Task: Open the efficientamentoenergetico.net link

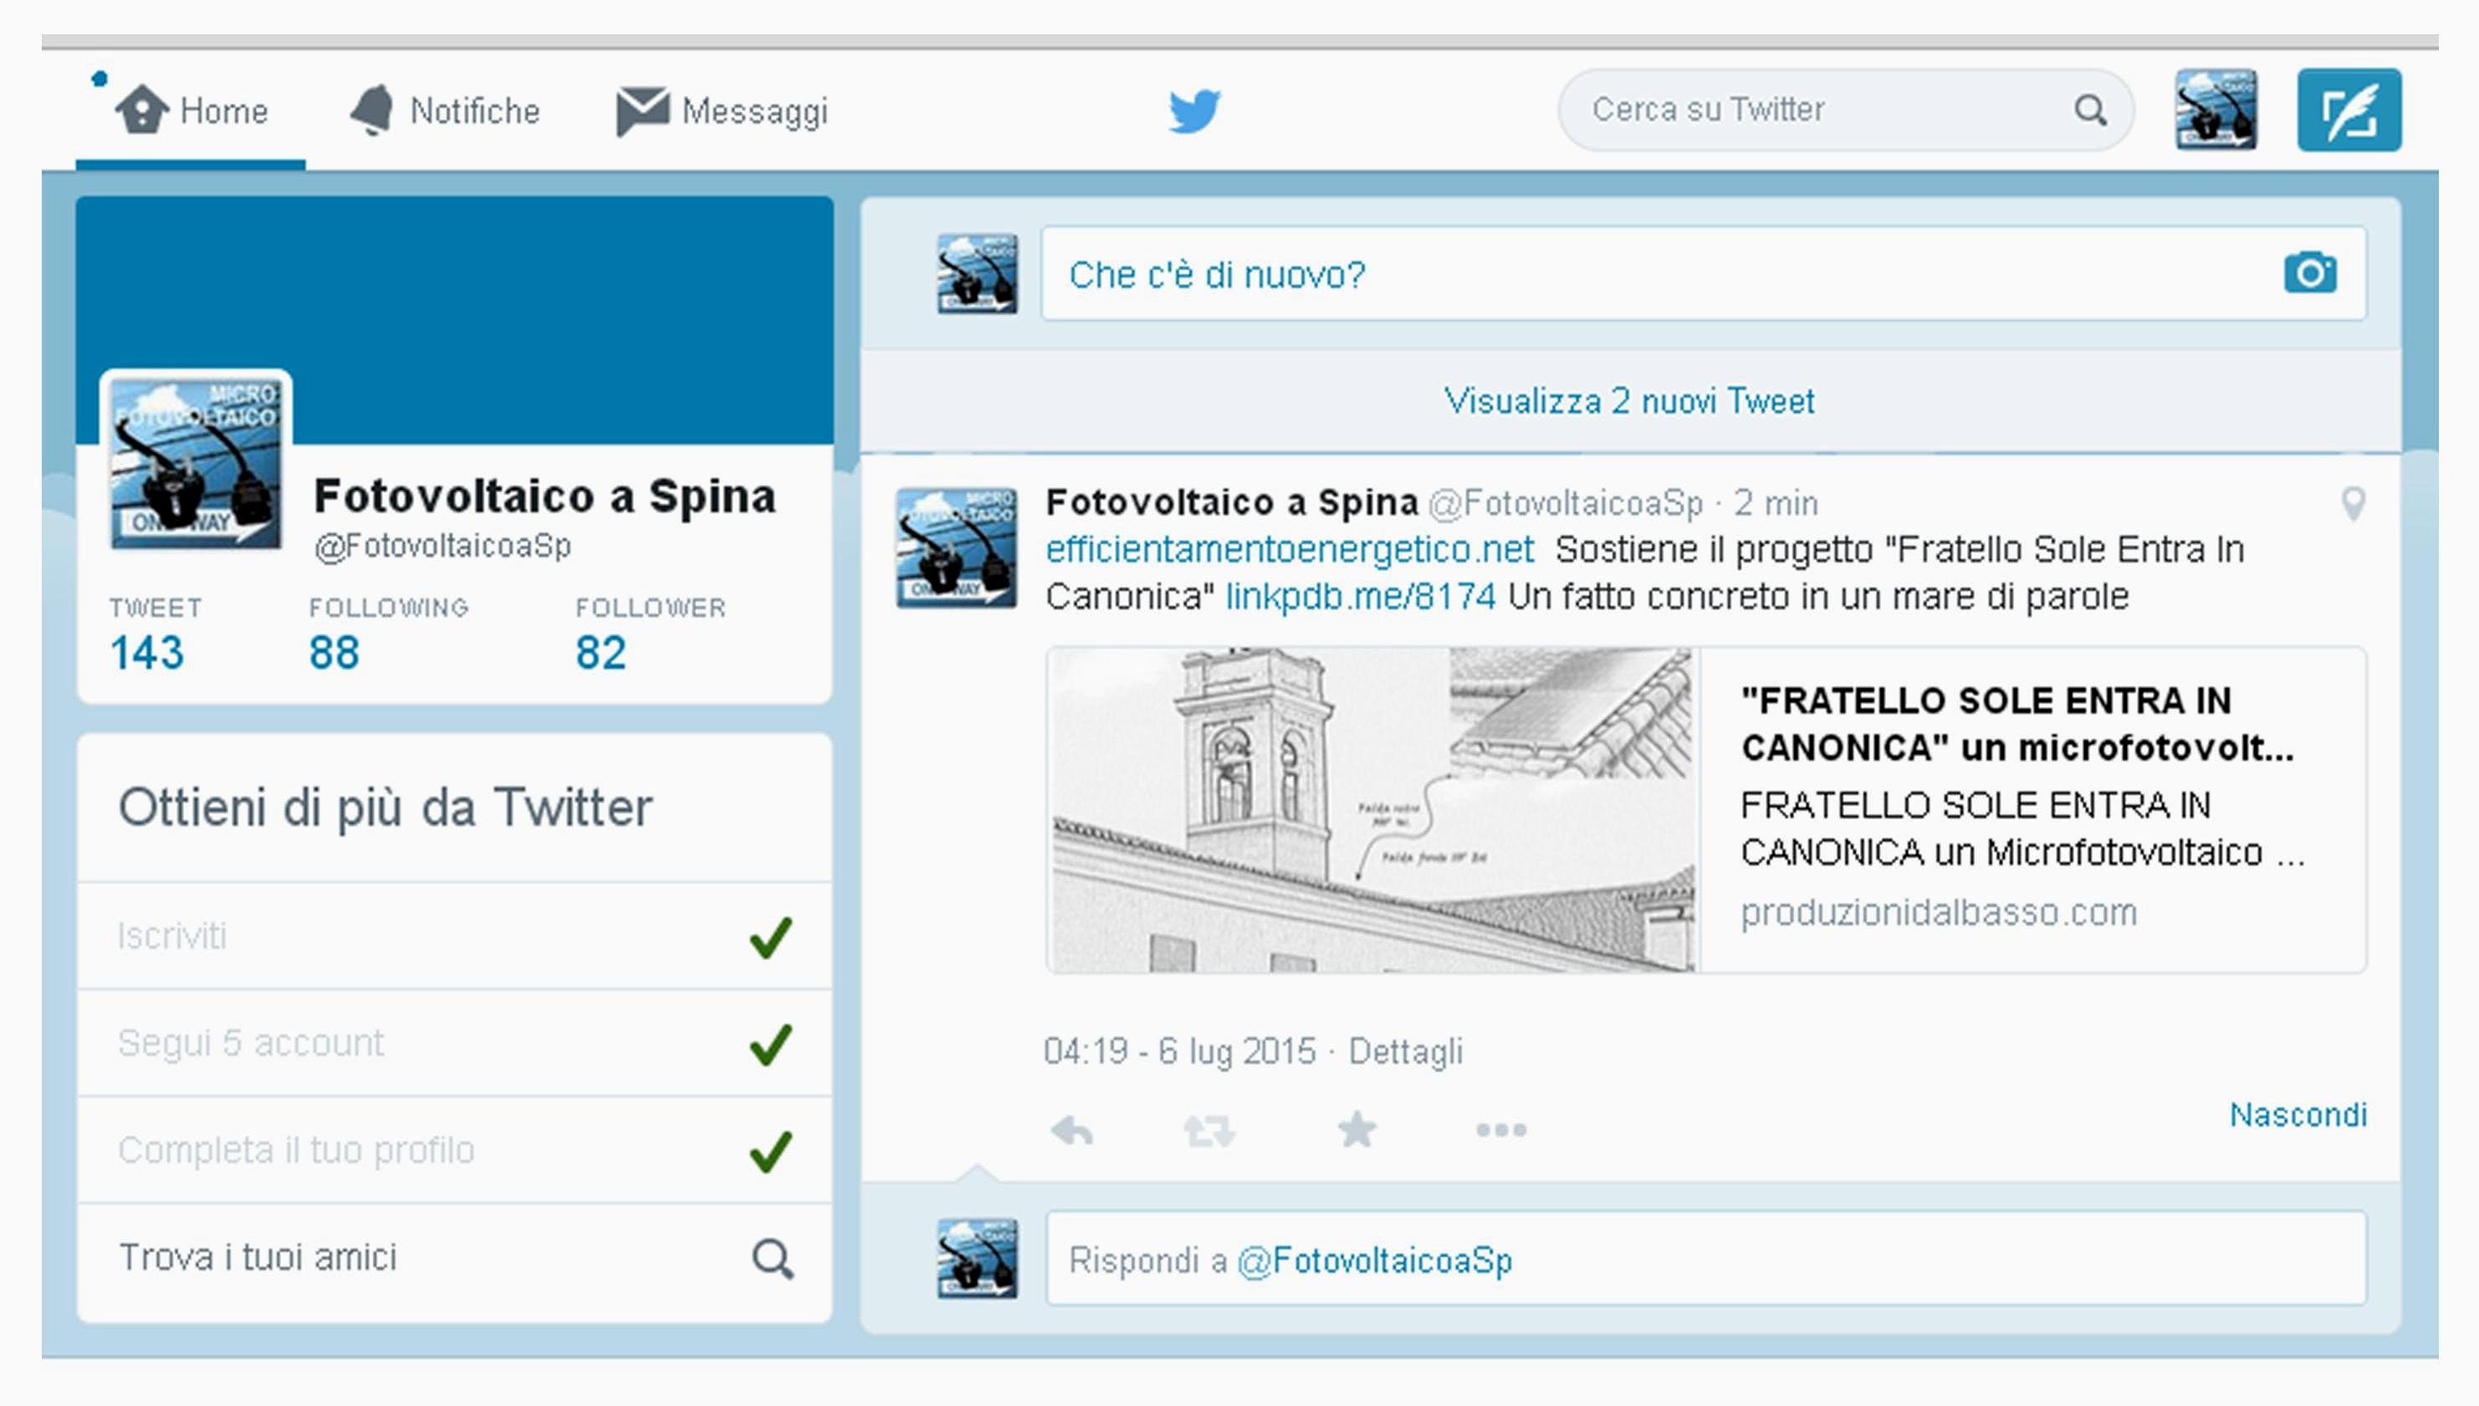Action: 1289,548
